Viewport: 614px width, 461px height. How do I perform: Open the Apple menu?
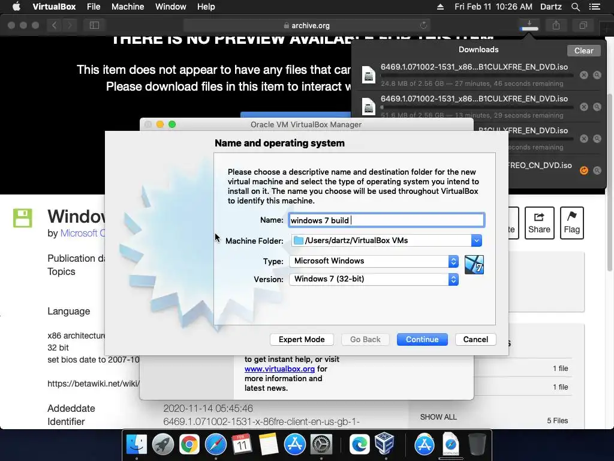tap(16, 7)
